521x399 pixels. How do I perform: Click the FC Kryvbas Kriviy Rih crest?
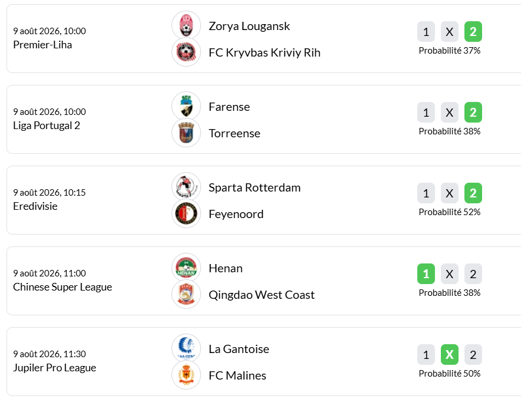[186, 52]
